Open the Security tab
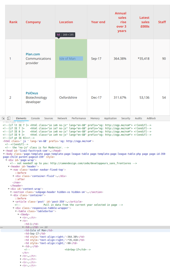 point(126,118)
